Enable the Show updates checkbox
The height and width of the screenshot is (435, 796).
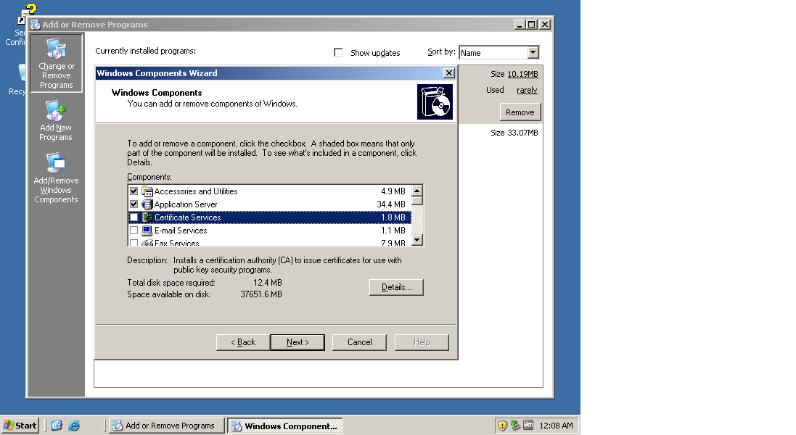pyautogui.click(x=338, y=52)
